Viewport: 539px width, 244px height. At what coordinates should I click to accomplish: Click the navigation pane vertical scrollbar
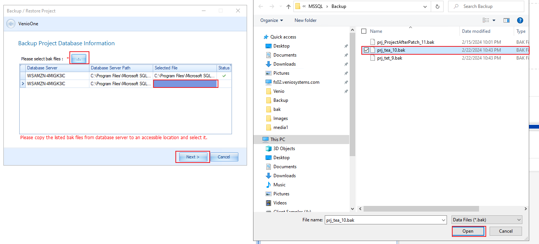pos(353,94)
